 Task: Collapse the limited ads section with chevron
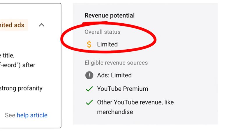[x=42, y=25]
